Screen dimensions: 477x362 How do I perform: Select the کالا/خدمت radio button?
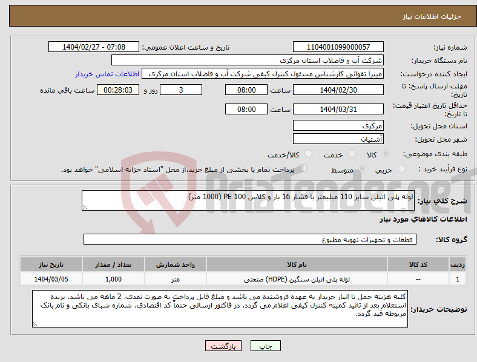point(308,154)
